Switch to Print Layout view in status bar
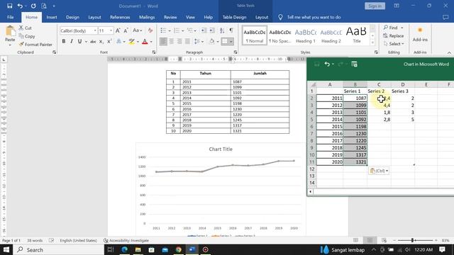 (x=370, y=240)
